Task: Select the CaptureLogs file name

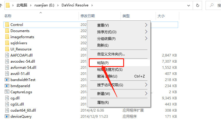Action: point(21,92)
